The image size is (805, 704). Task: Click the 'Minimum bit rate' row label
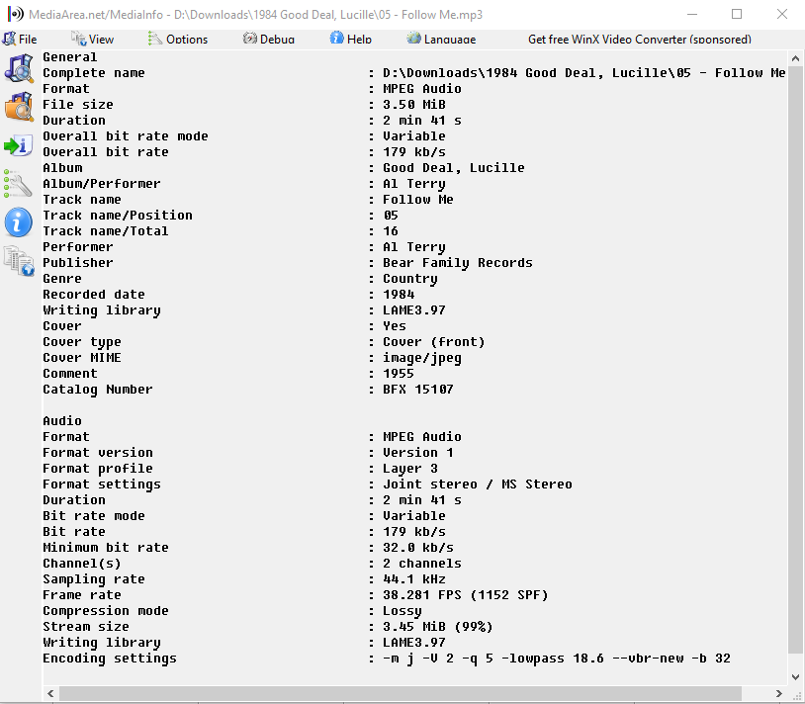(105, 548)
